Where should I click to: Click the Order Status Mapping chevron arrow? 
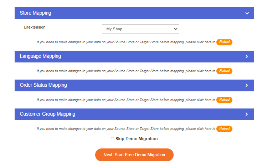(247, 85)
